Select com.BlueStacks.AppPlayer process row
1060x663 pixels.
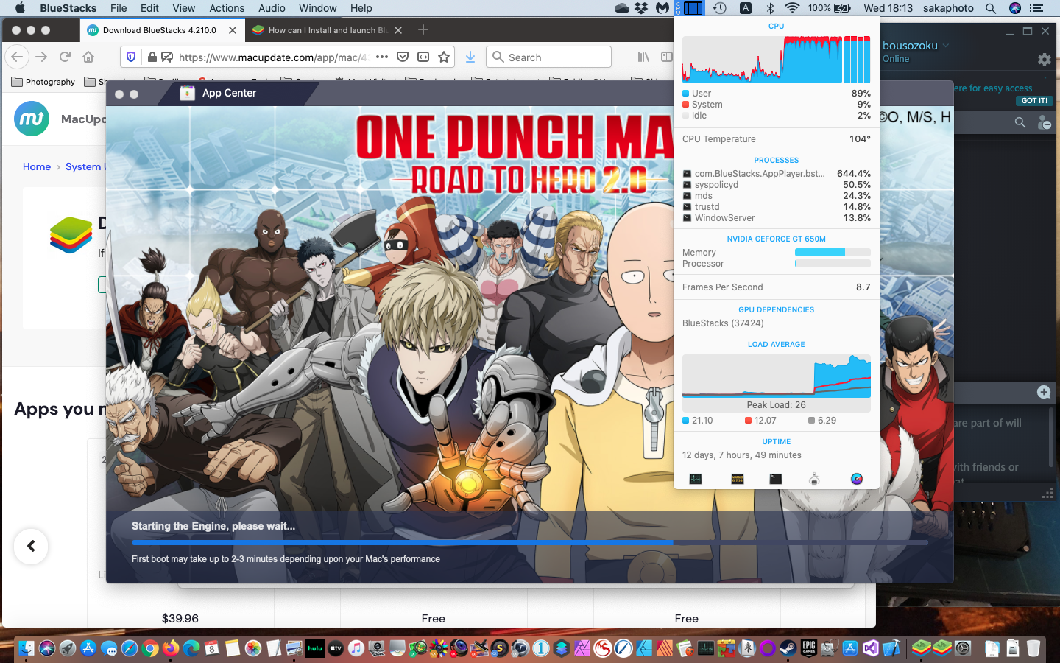click(x=777, y=174)
